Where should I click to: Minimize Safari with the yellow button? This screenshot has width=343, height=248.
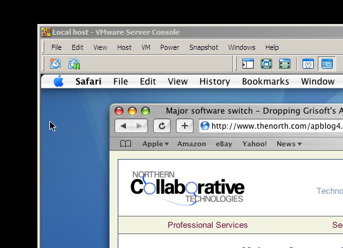tap(132, 111)
